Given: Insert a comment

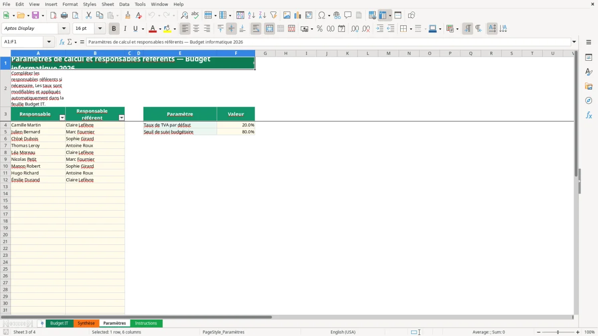Looking at the screenshot, I should (348, 15).
